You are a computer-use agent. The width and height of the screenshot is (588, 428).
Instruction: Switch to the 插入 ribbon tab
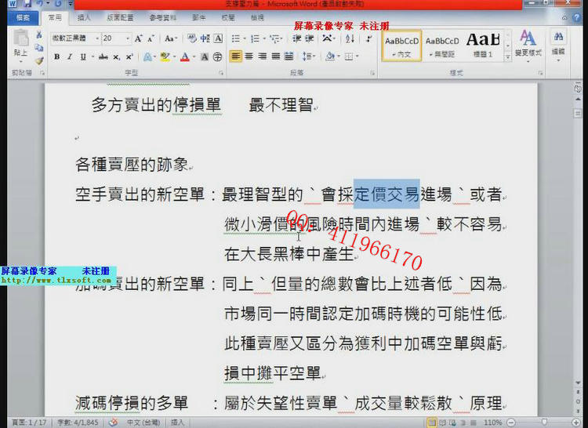[84, 16]
